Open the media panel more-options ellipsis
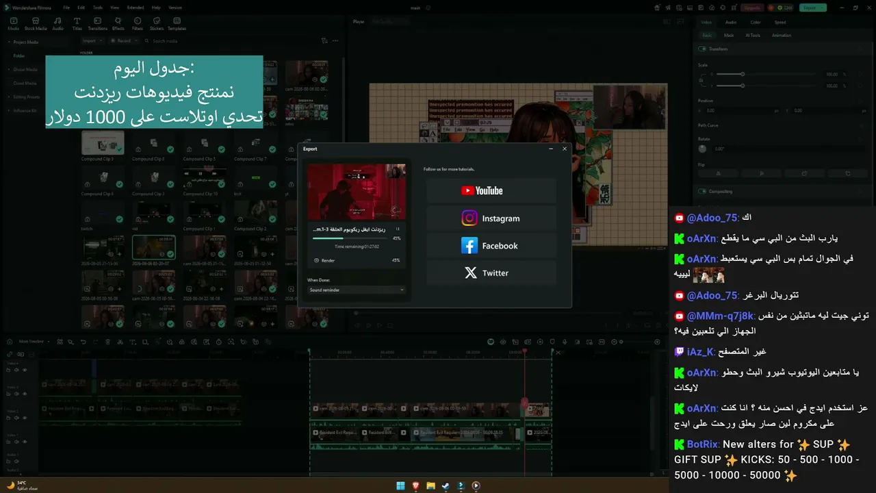Image resolution: width=876 pixels, height=493 pixels. click(x=335, y=40)
